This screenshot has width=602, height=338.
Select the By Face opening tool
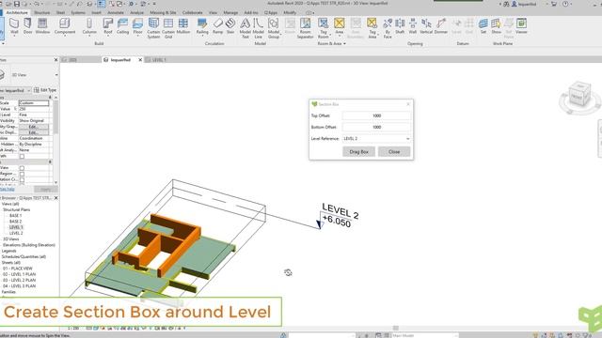point(388,27)
